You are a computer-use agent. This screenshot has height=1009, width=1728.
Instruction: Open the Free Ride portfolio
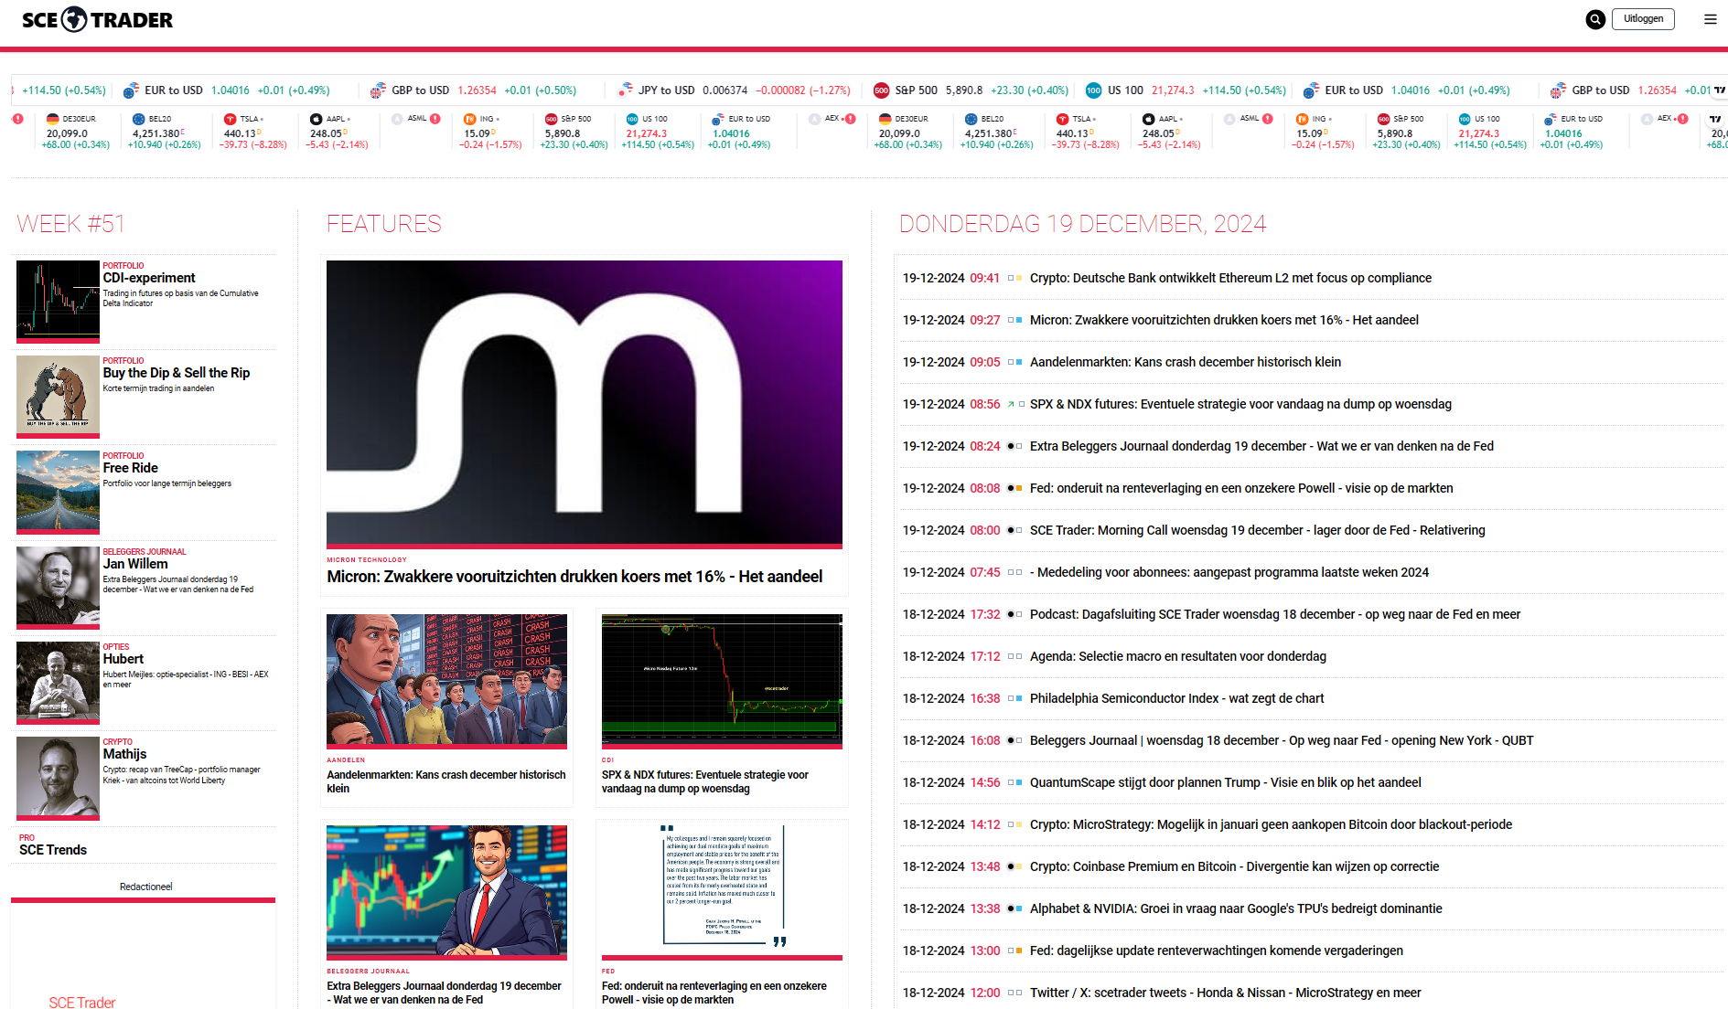coord(131,468)
